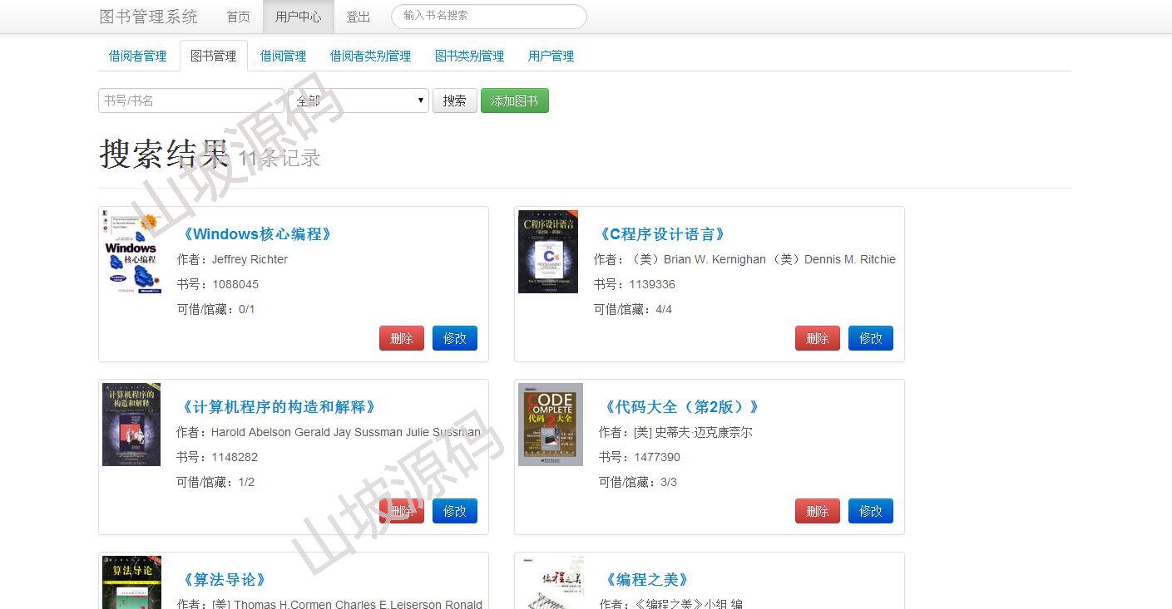The height and width of the screenshot is (609, 1172).
Task: Click the 搜索 button
Action: click(x=454, y=101)
